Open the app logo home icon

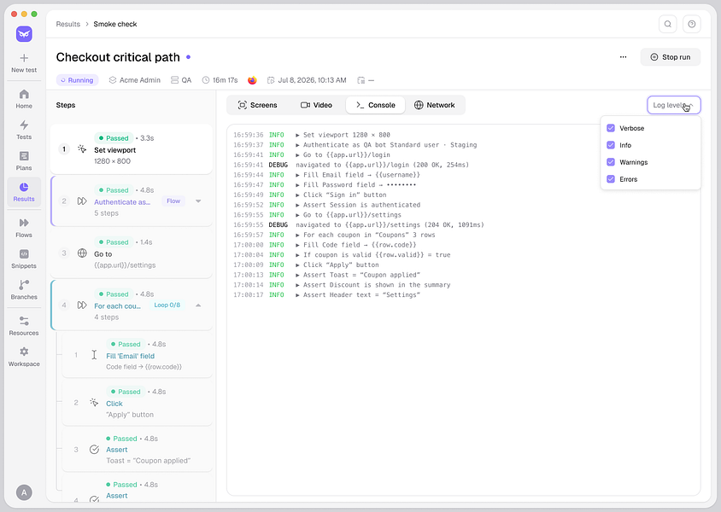pyautogui.click(x=24, y=34)
